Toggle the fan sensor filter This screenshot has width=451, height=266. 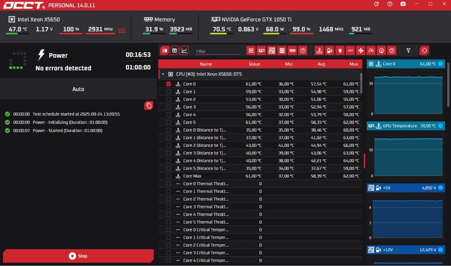(361, 51)
